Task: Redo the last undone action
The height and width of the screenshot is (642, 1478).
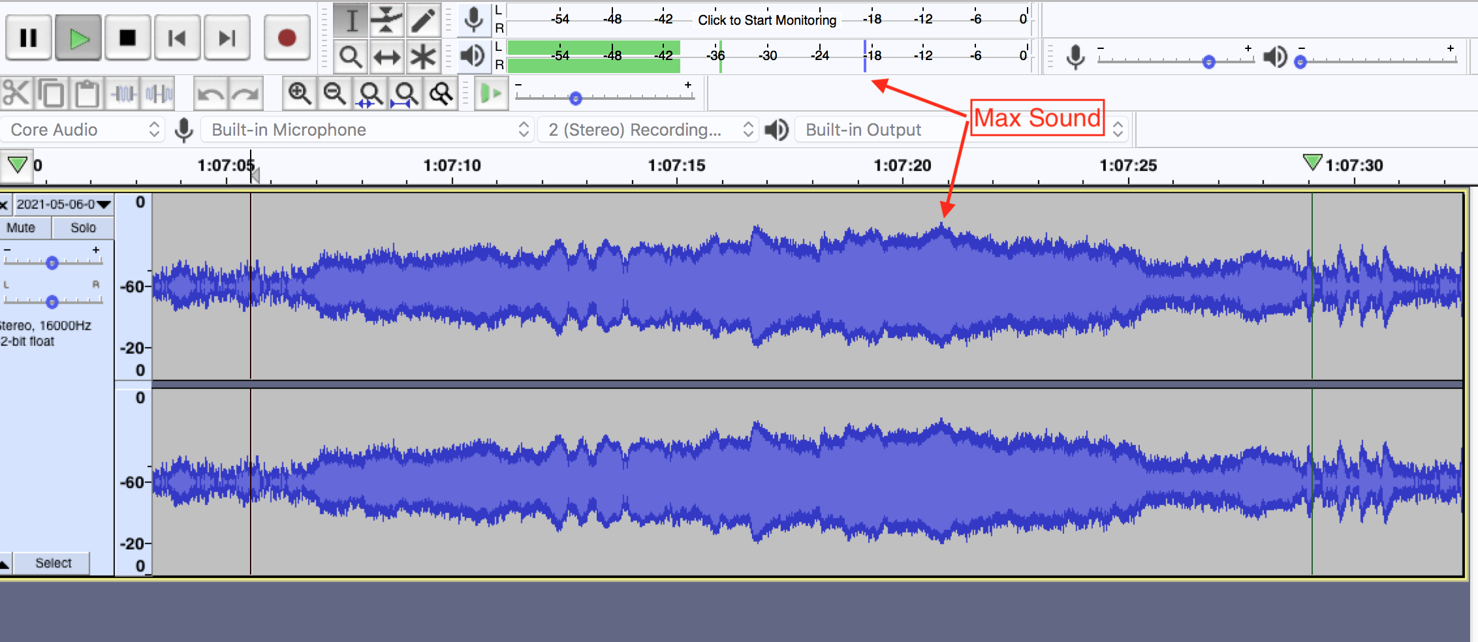Action: pos(245,93)
